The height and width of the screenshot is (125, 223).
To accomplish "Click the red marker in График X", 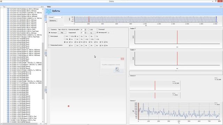I will pyautogui.click(x=177, y=37).
